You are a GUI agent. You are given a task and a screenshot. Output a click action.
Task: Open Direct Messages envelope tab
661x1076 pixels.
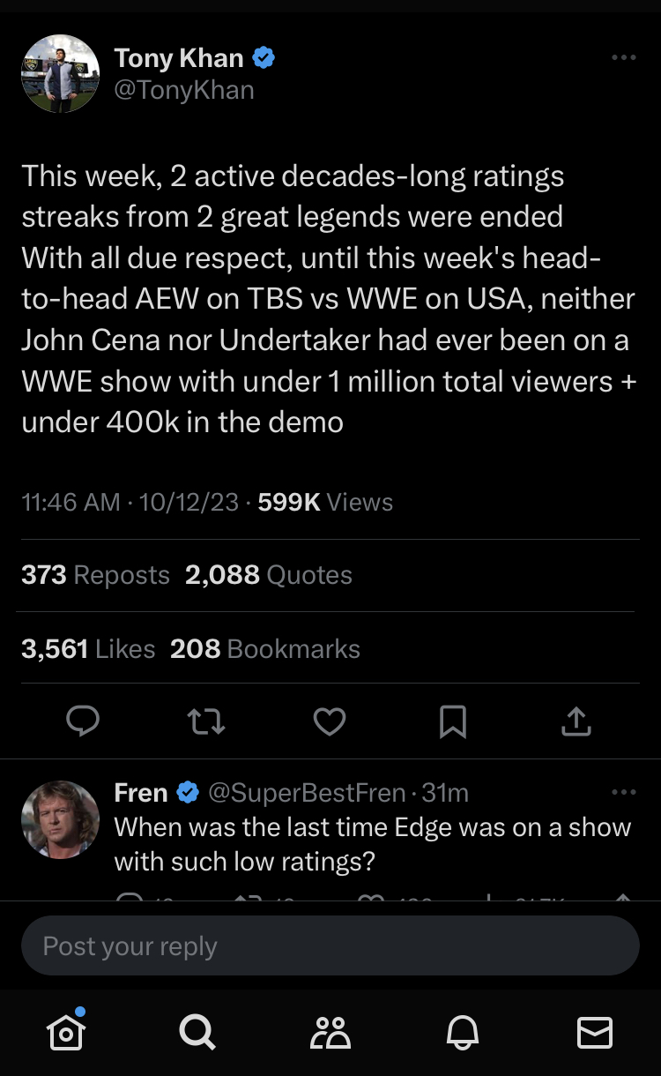pyautogui.click(x=595, y=1031)
